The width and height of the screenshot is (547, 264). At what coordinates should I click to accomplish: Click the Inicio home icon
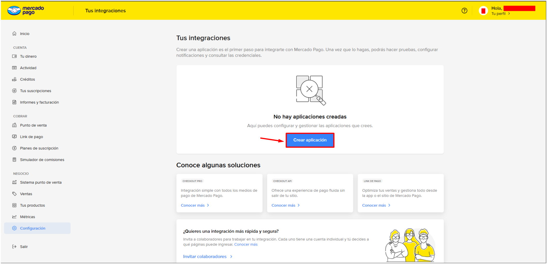[x=14, y=34]
